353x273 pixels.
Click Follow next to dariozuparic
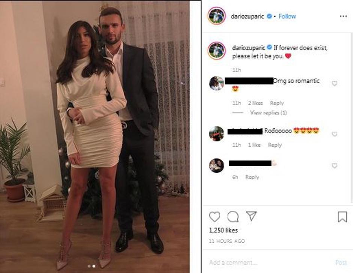287,16
